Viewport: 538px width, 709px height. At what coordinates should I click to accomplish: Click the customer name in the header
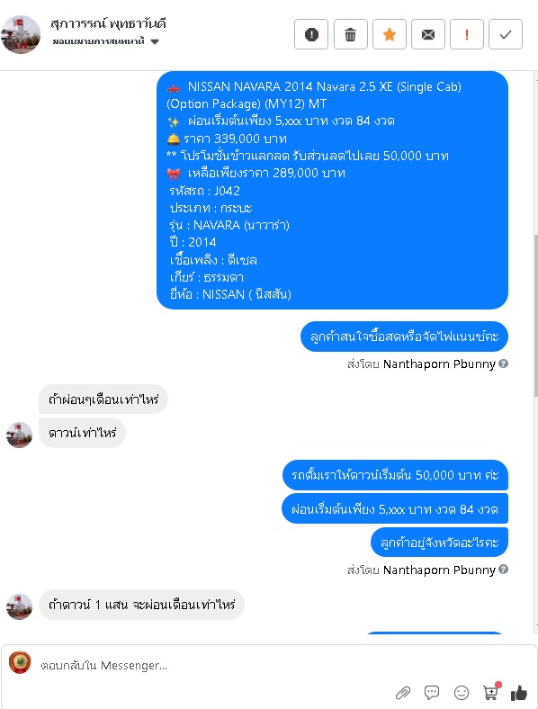tap(108, 23)
